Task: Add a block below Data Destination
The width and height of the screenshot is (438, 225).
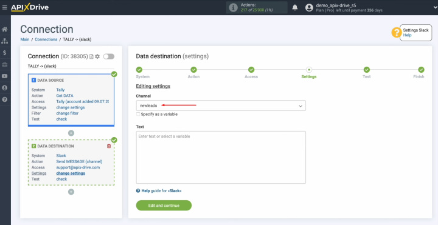Action: [71, 192]
